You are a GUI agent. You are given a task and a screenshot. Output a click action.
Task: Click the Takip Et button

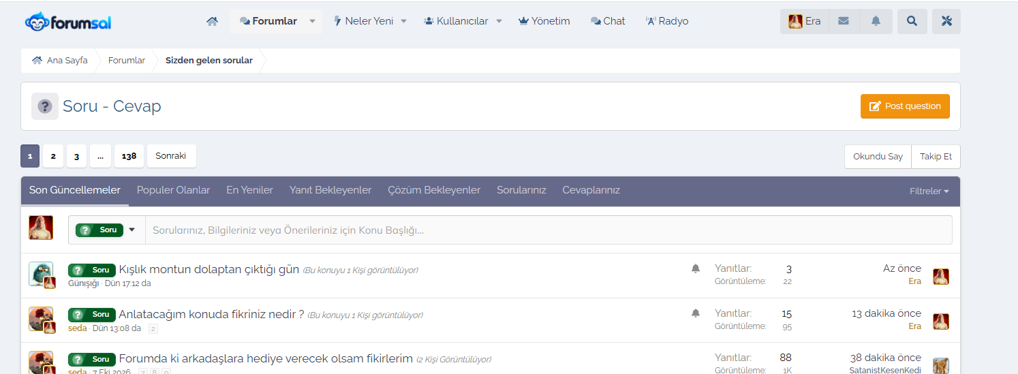pyautogui.click(x=936, y=157)
